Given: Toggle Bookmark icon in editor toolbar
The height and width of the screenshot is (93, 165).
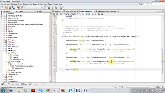Looking at the screenshot, I should click(x=83, y=14).
